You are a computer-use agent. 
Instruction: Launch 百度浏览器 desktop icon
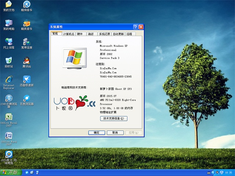point(26,98)
